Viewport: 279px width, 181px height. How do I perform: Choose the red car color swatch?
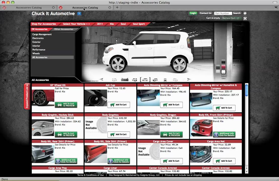(x=223, y=67)
